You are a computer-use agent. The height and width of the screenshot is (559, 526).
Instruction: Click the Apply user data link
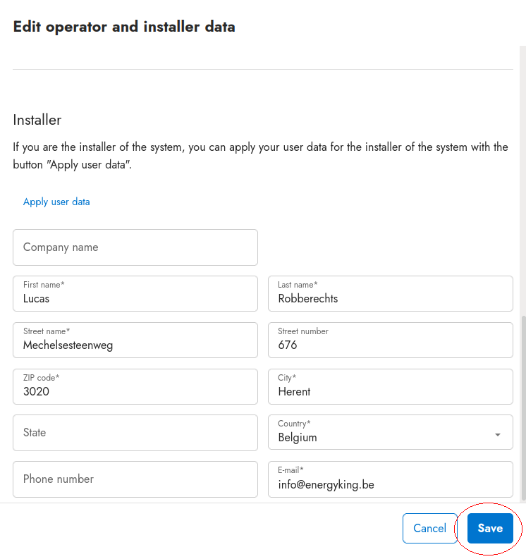click(x=56, y=202)
